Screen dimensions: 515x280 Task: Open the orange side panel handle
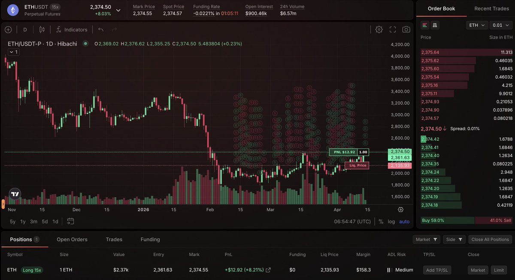[x=3, y=204]
